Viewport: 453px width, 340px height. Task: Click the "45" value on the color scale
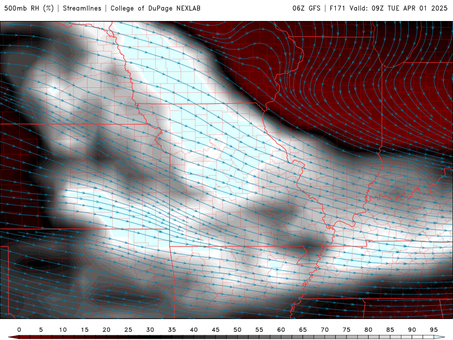[216, 330]
